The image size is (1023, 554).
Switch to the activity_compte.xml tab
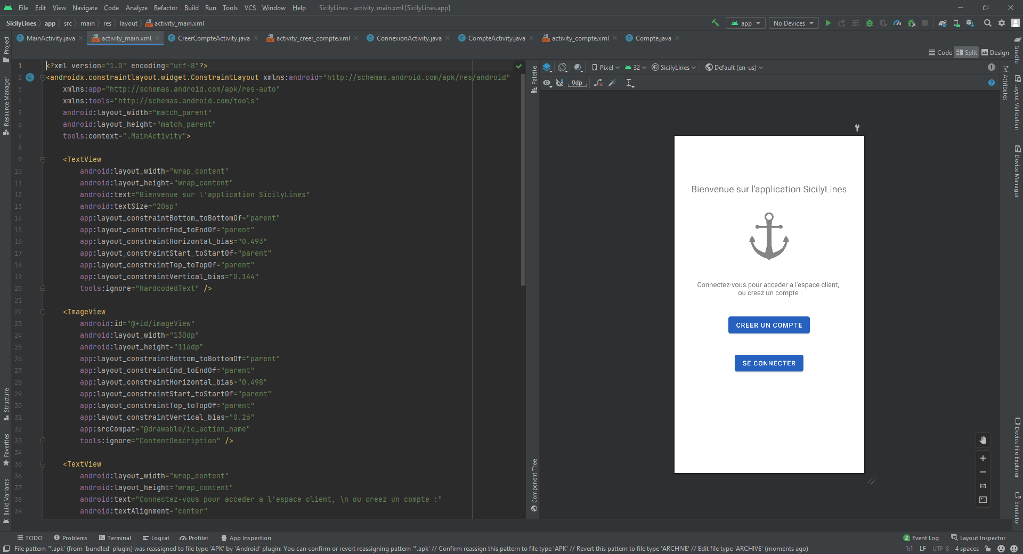580,38
